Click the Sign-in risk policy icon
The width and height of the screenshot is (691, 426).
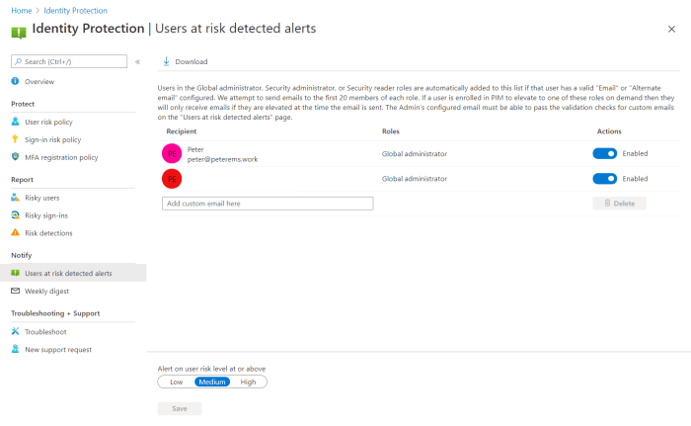click(x=16, y=139)
